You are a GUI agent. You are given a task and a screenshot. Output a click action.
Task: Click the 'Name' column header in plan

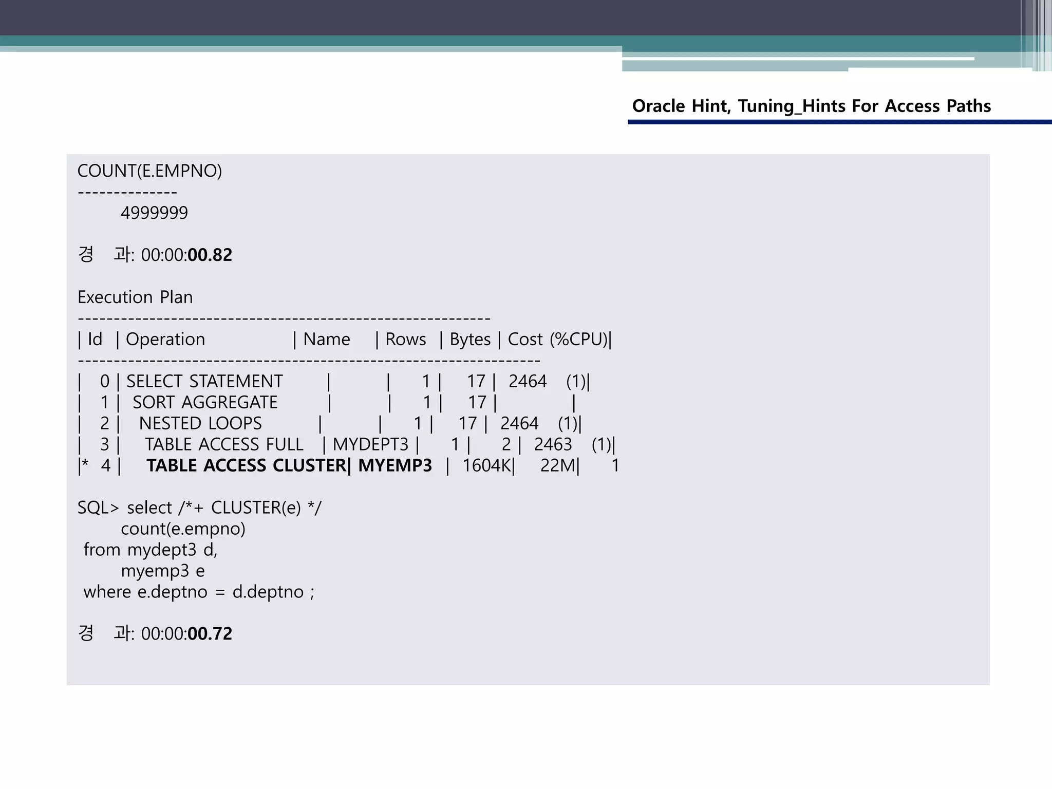pyautogui.click(x=327, y=340)
